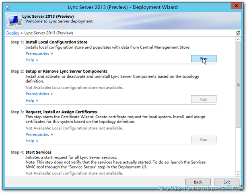Click the Exit button

point(226,182)
